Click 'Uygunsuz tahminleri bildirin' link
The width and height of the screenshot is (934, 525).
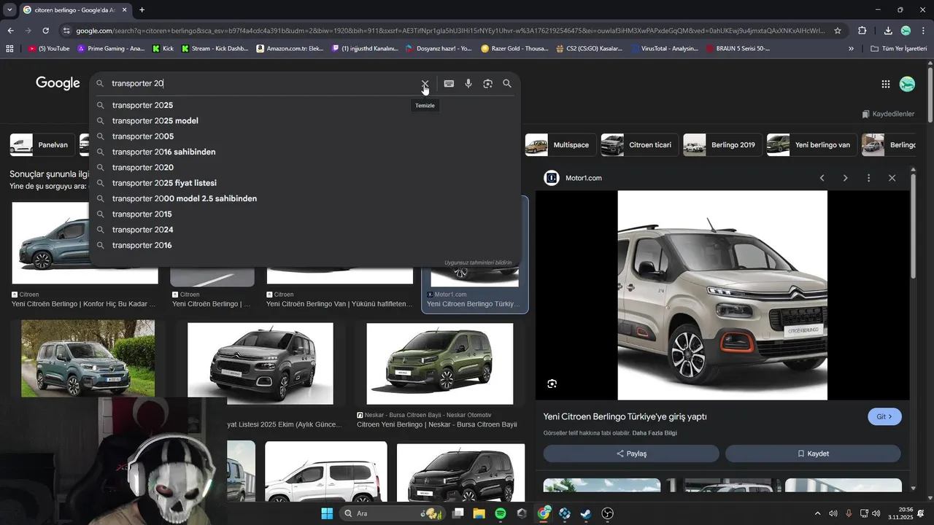(478, 262)
